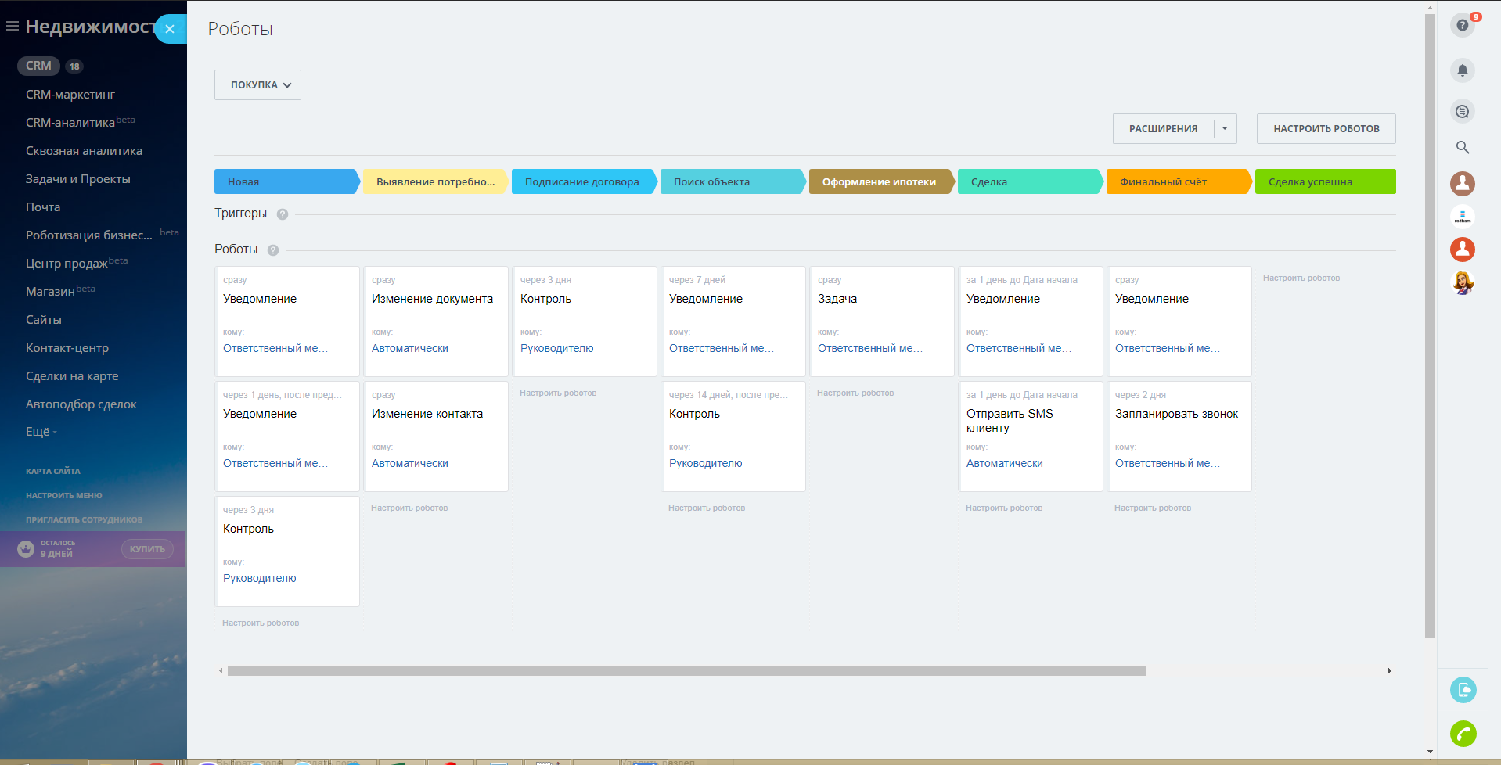Open the Изменение контакта robot
Image resolution: width=1501 pixels, height=765 pixels.
[x=436, y=436]
